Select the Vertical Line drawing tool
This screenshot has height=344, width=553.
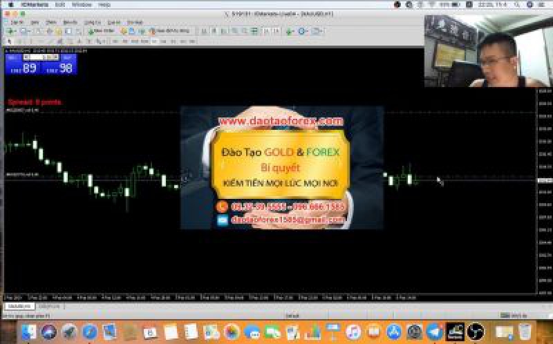point(31,41)
